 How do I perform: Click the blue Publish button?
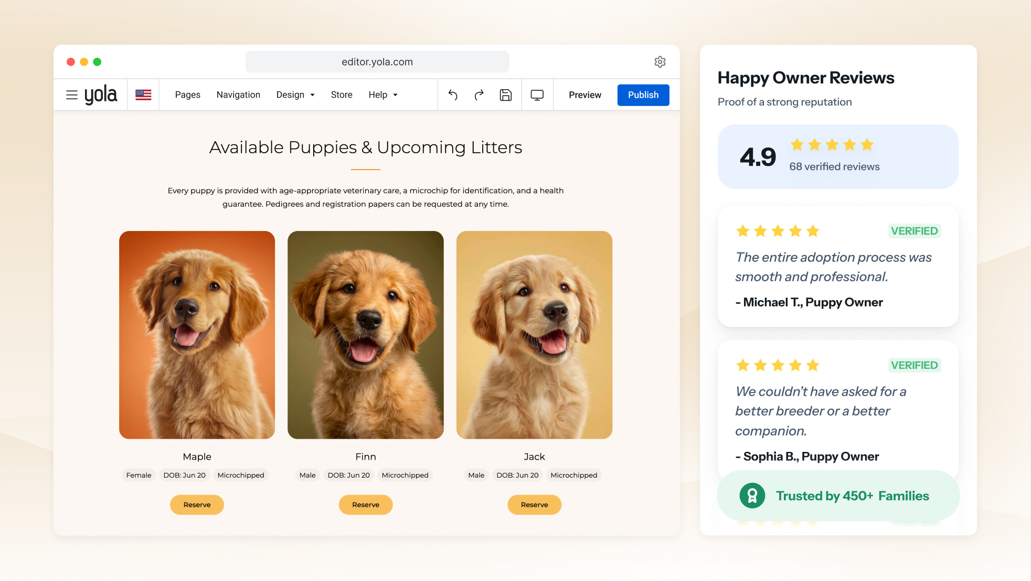click(x=643, y=95)
